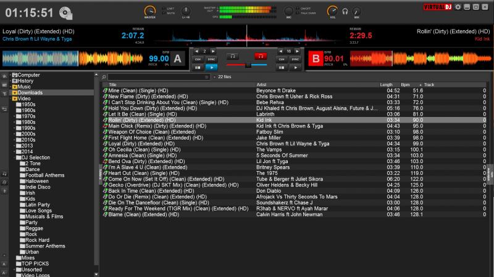Image resolution: width=494 pixels, height=277 pixels.
Task: Click the MIC level knob
Action: point(288,11)
